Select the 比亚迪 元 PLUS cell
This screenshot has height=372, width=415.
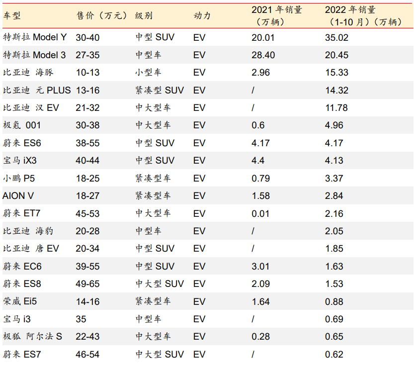coord(37,91)
